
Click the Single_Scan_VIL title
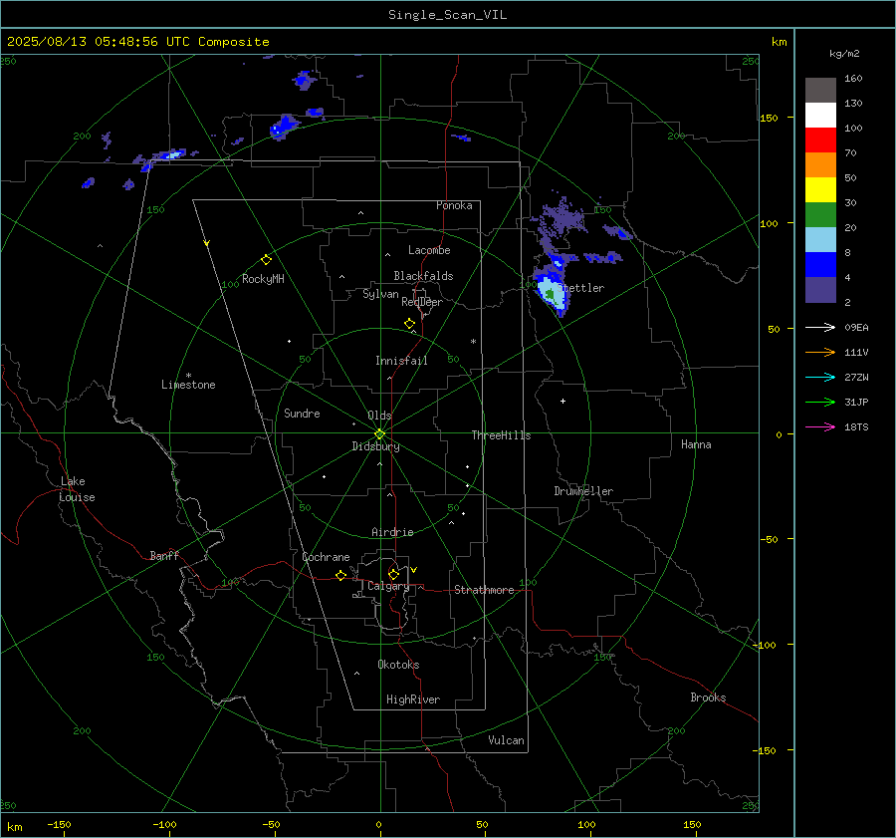(447, 15)
